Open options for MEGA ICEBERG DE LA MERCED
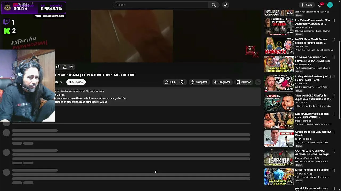Image resolution: width=341 pixels, height=191 pixels. click(334, 170)
